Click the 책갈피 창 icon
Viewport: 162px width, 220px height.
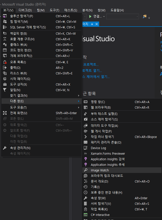pos(5,33)
